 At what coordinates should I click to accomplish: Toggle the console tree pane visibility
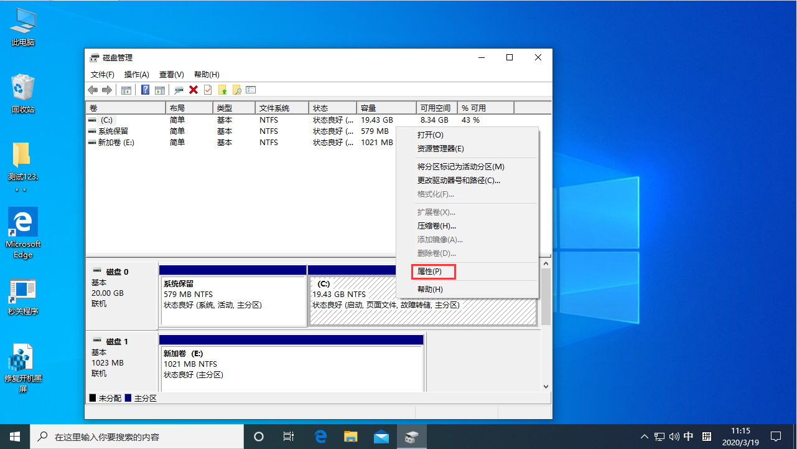(x=126, y=90)
